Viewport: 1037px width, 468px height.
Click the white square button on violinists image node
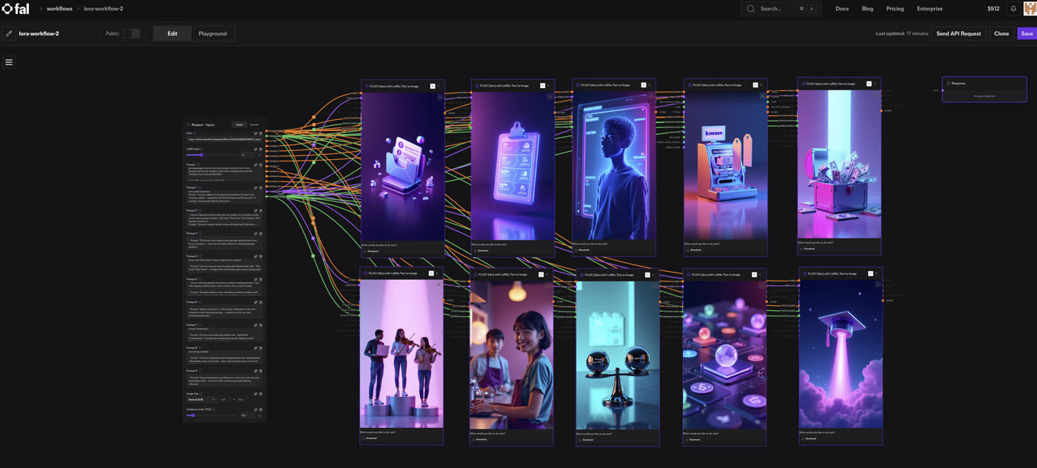431,273
